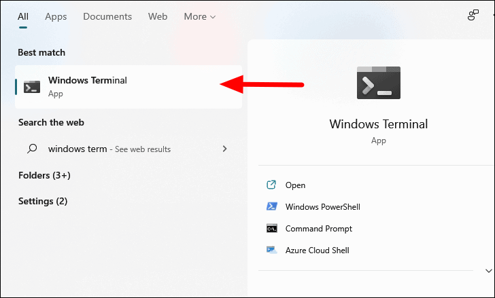This screenshot has height=298, width=495.
Task: Click the Windows Terminal icon in Best match
Action: click(32, 87)
